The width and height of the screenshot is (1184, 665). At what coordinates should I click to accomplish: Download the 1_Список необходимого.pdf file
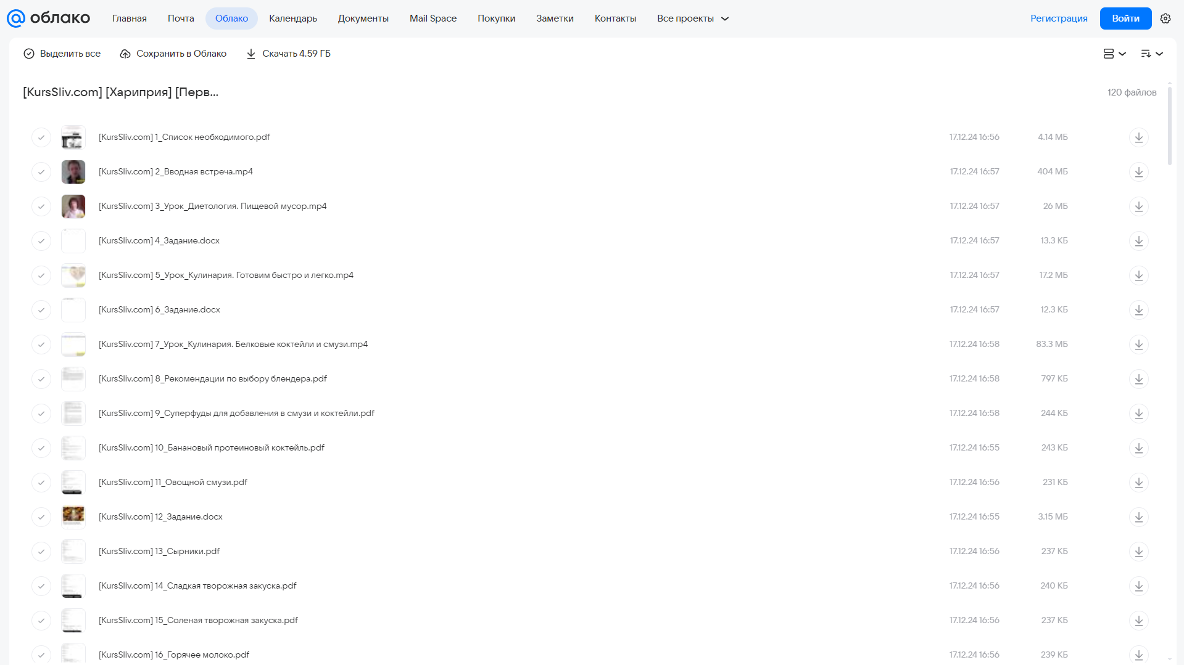pyautogui.click(x=1138, y=137)
